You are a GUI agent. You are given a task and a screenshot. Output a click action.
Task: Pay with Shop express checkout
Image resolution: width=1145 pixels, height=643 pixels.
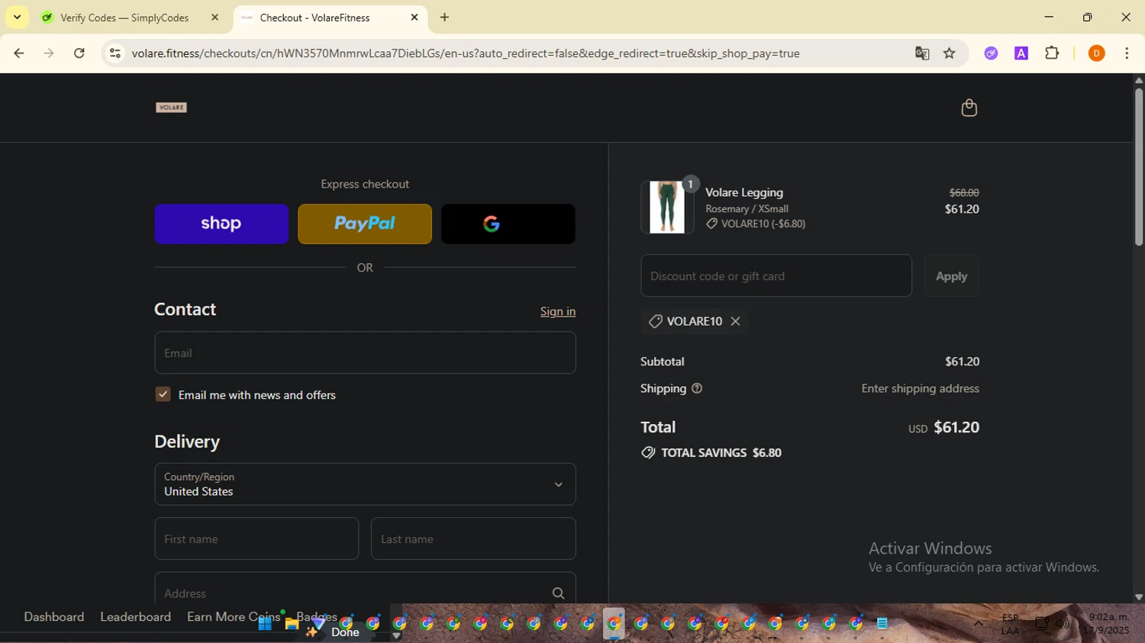(221, 223)
